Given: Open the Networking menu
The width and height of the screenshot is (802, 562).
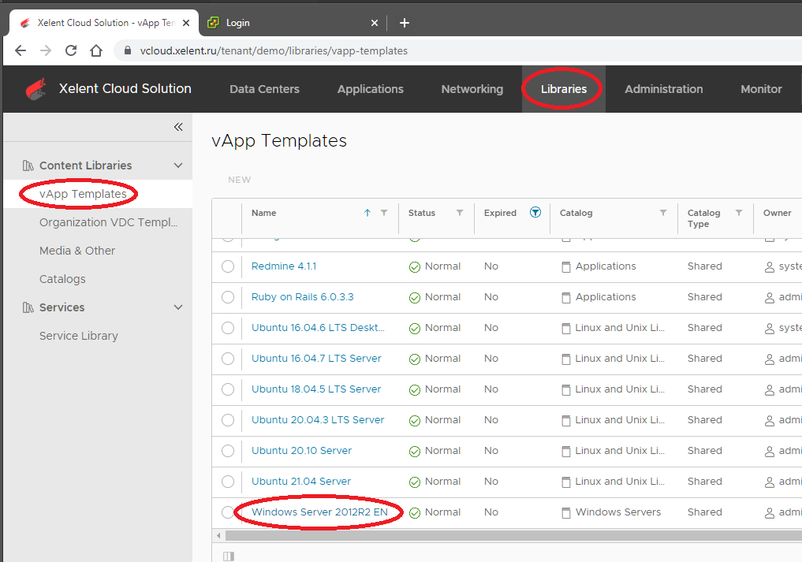Looking at the screenshot, I should click(x=472, y=89).
